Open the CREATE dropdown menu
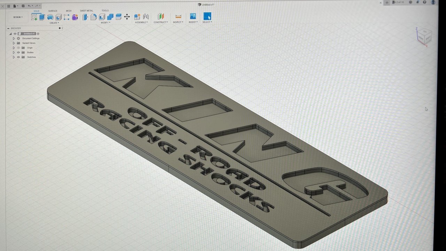This screenshot has height=251, width=446. pyautogui.click(x=54, y=23)
